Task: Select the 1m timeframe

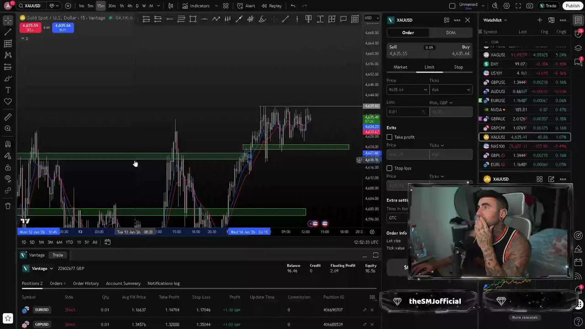Action: click(x=81, y=6)
